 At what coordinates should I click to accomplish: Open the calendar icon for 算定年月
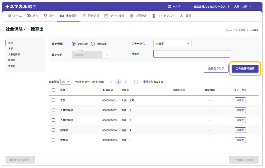pyautogui.click(x=107, y=55)
